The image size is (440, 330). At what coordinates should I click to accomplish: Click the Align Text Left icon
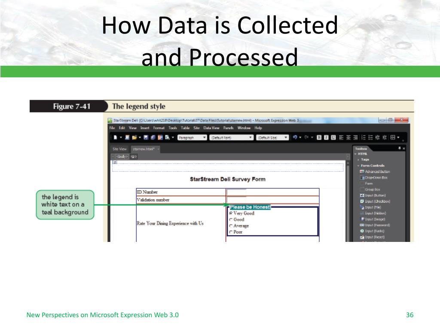coord(341,137)
